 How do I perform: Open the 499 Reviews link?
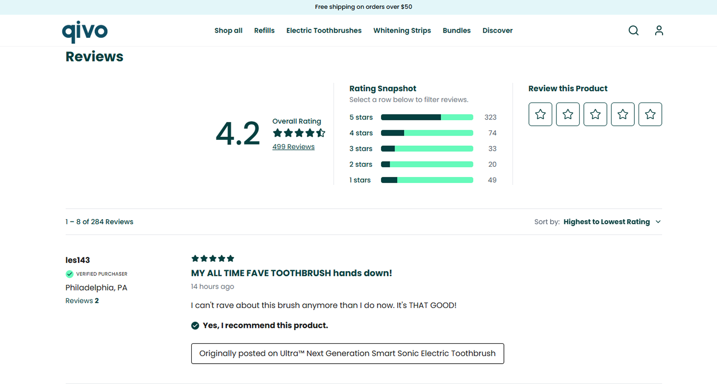coord(293,147)
